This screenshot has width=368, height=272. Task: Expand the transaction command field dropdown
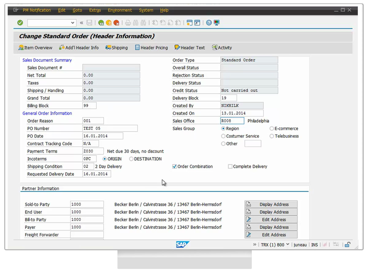[x=73, y=23]
